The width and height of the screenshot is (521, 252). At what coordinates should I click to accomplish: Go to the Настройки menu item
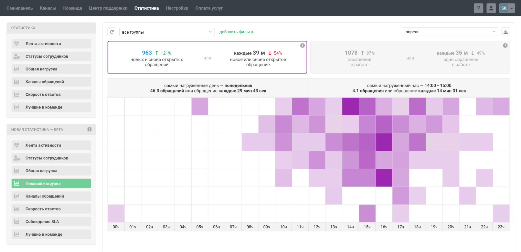pyautogui.click(x=177, y=8)
